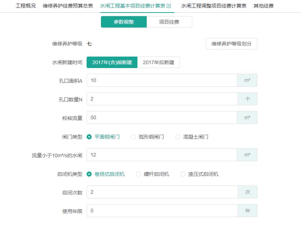Open the 其他经费 tab
301x231 pixels.
click(x=263, y=6)
